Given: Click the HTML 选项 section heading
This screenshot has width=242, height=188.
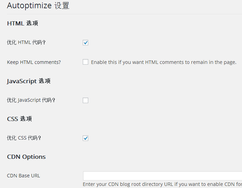Looking at the screenshot, I should (22, 24).
